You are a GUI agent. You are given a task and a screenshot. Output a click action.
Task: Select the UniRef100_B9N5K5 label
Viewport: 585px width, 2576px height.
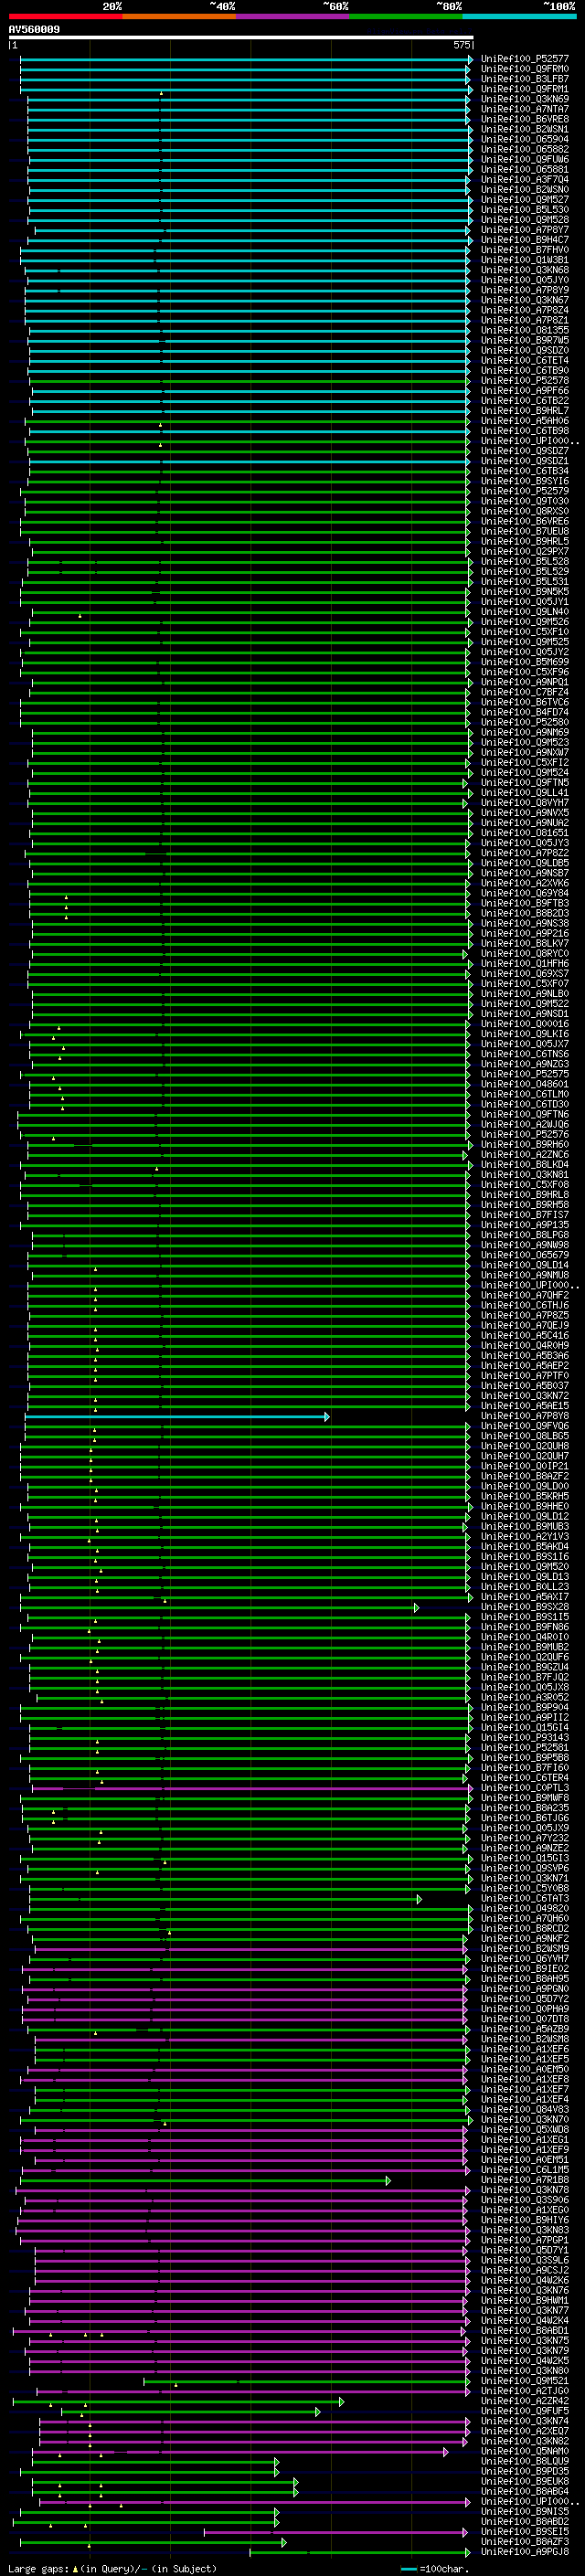(x=525, y=592)
